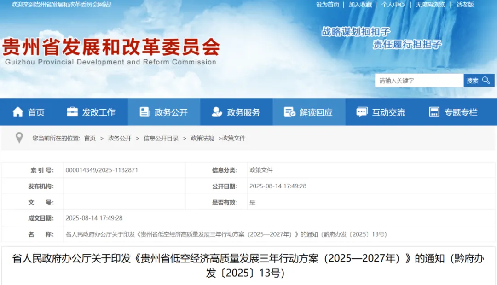The height and width of the screenshot is (285, 497).
Task: Click the welcome message 欢迎来到贵州省发展和改革委员会网站
Action: pyautogui.click(x=62, y=5)
